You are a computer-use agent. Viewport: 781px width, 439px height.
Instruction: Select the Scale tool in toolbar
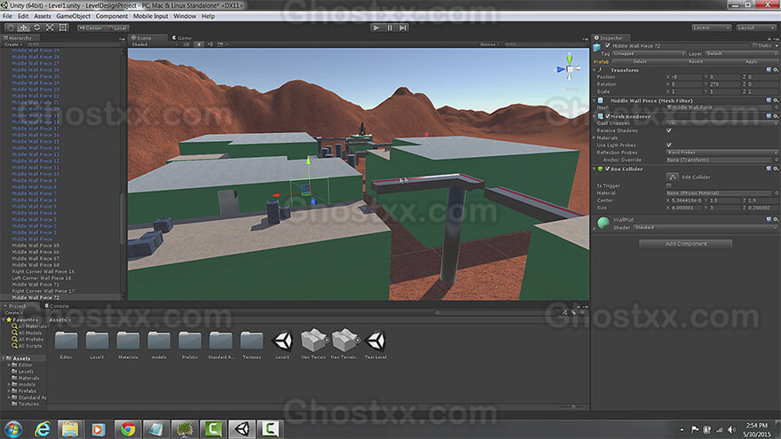coord(50,27)
